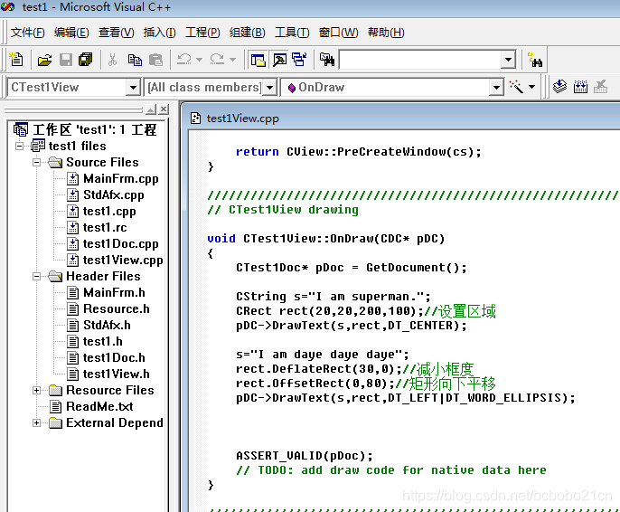Viewport: 620px width, 512px height.
Task: Click the Copy toolbar icon
Action: point(135,60)
